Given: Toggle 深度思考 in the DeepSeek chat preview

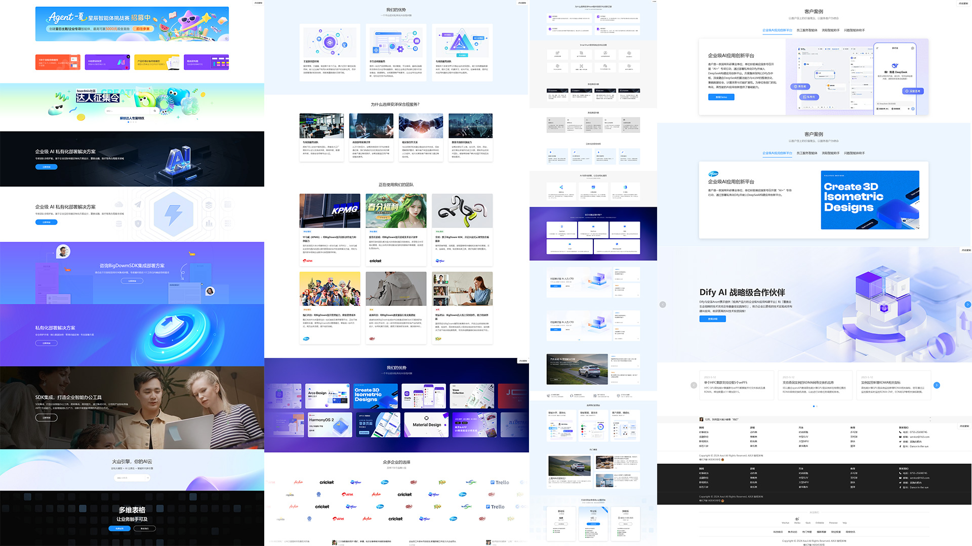Looking at the screenshot, I should tap(913, 91).
